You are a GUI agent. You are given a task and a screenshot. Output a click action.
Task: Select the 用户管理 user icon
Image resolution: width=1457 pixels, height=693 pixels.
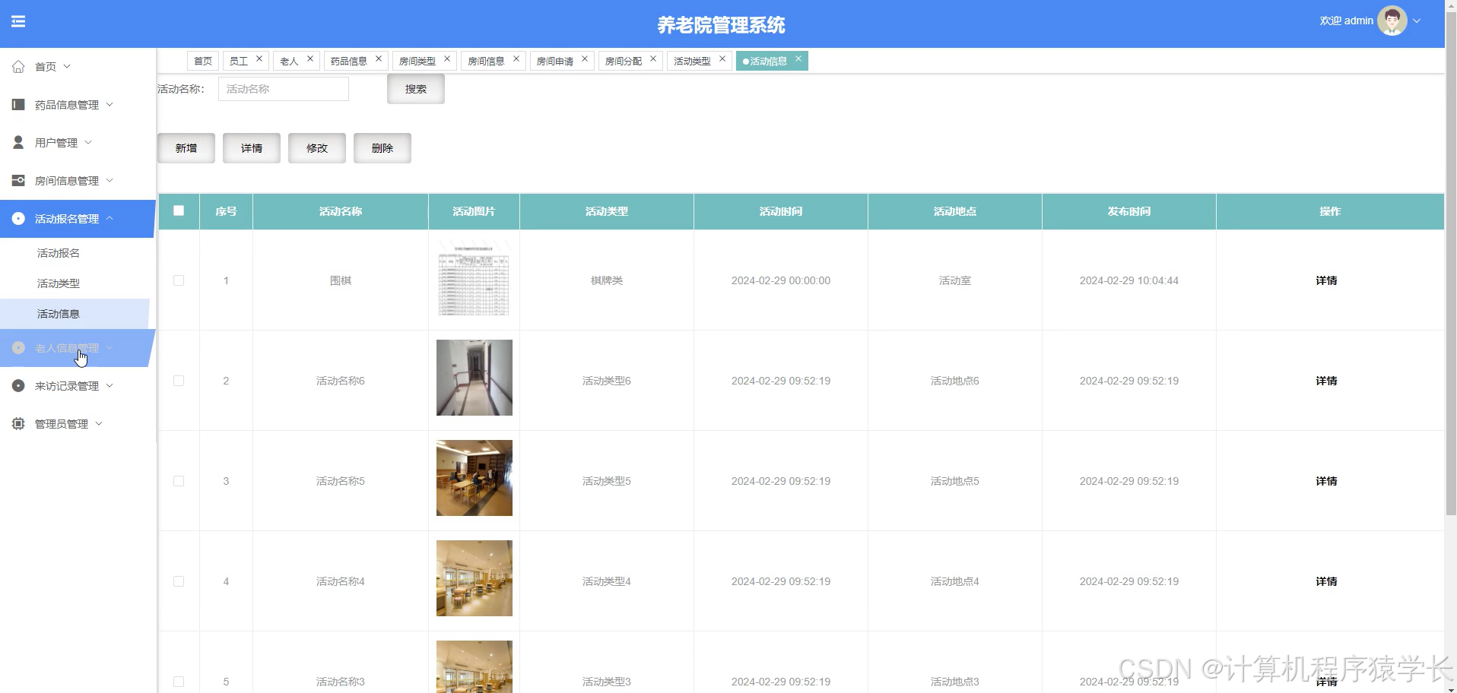click(x=18, y=142)
